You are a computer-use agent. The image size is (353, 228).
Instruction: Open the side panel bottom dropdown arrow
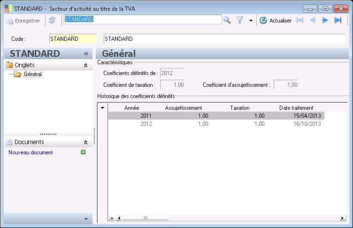pos(86,219)
